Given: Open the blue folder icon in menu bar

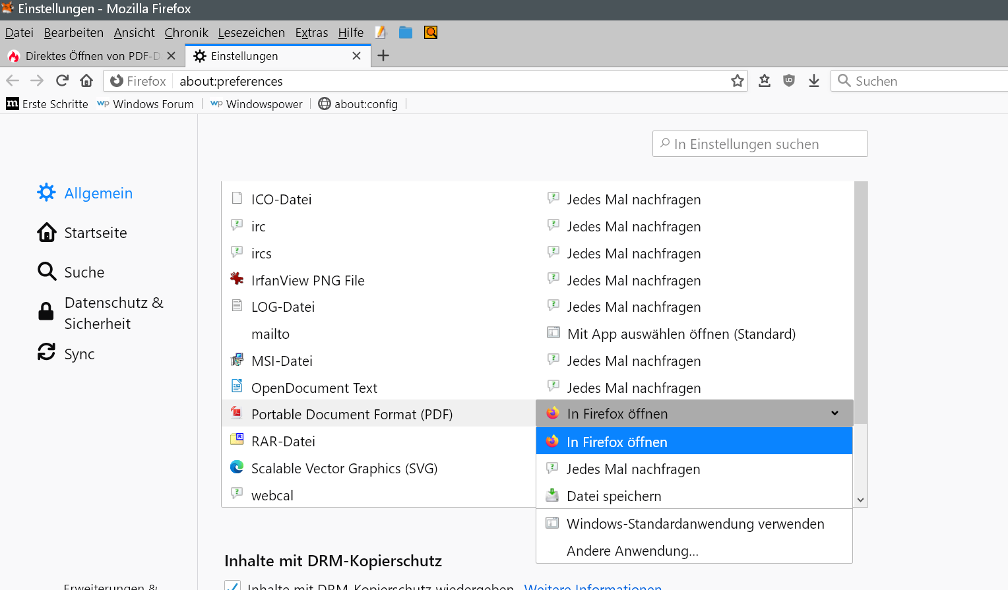Looking at the screenshot, I should (405, 32).
